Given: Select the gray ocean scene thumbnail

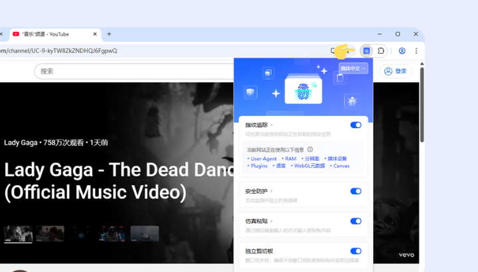Looking at the screenshot, I should [x=145, y=234].
